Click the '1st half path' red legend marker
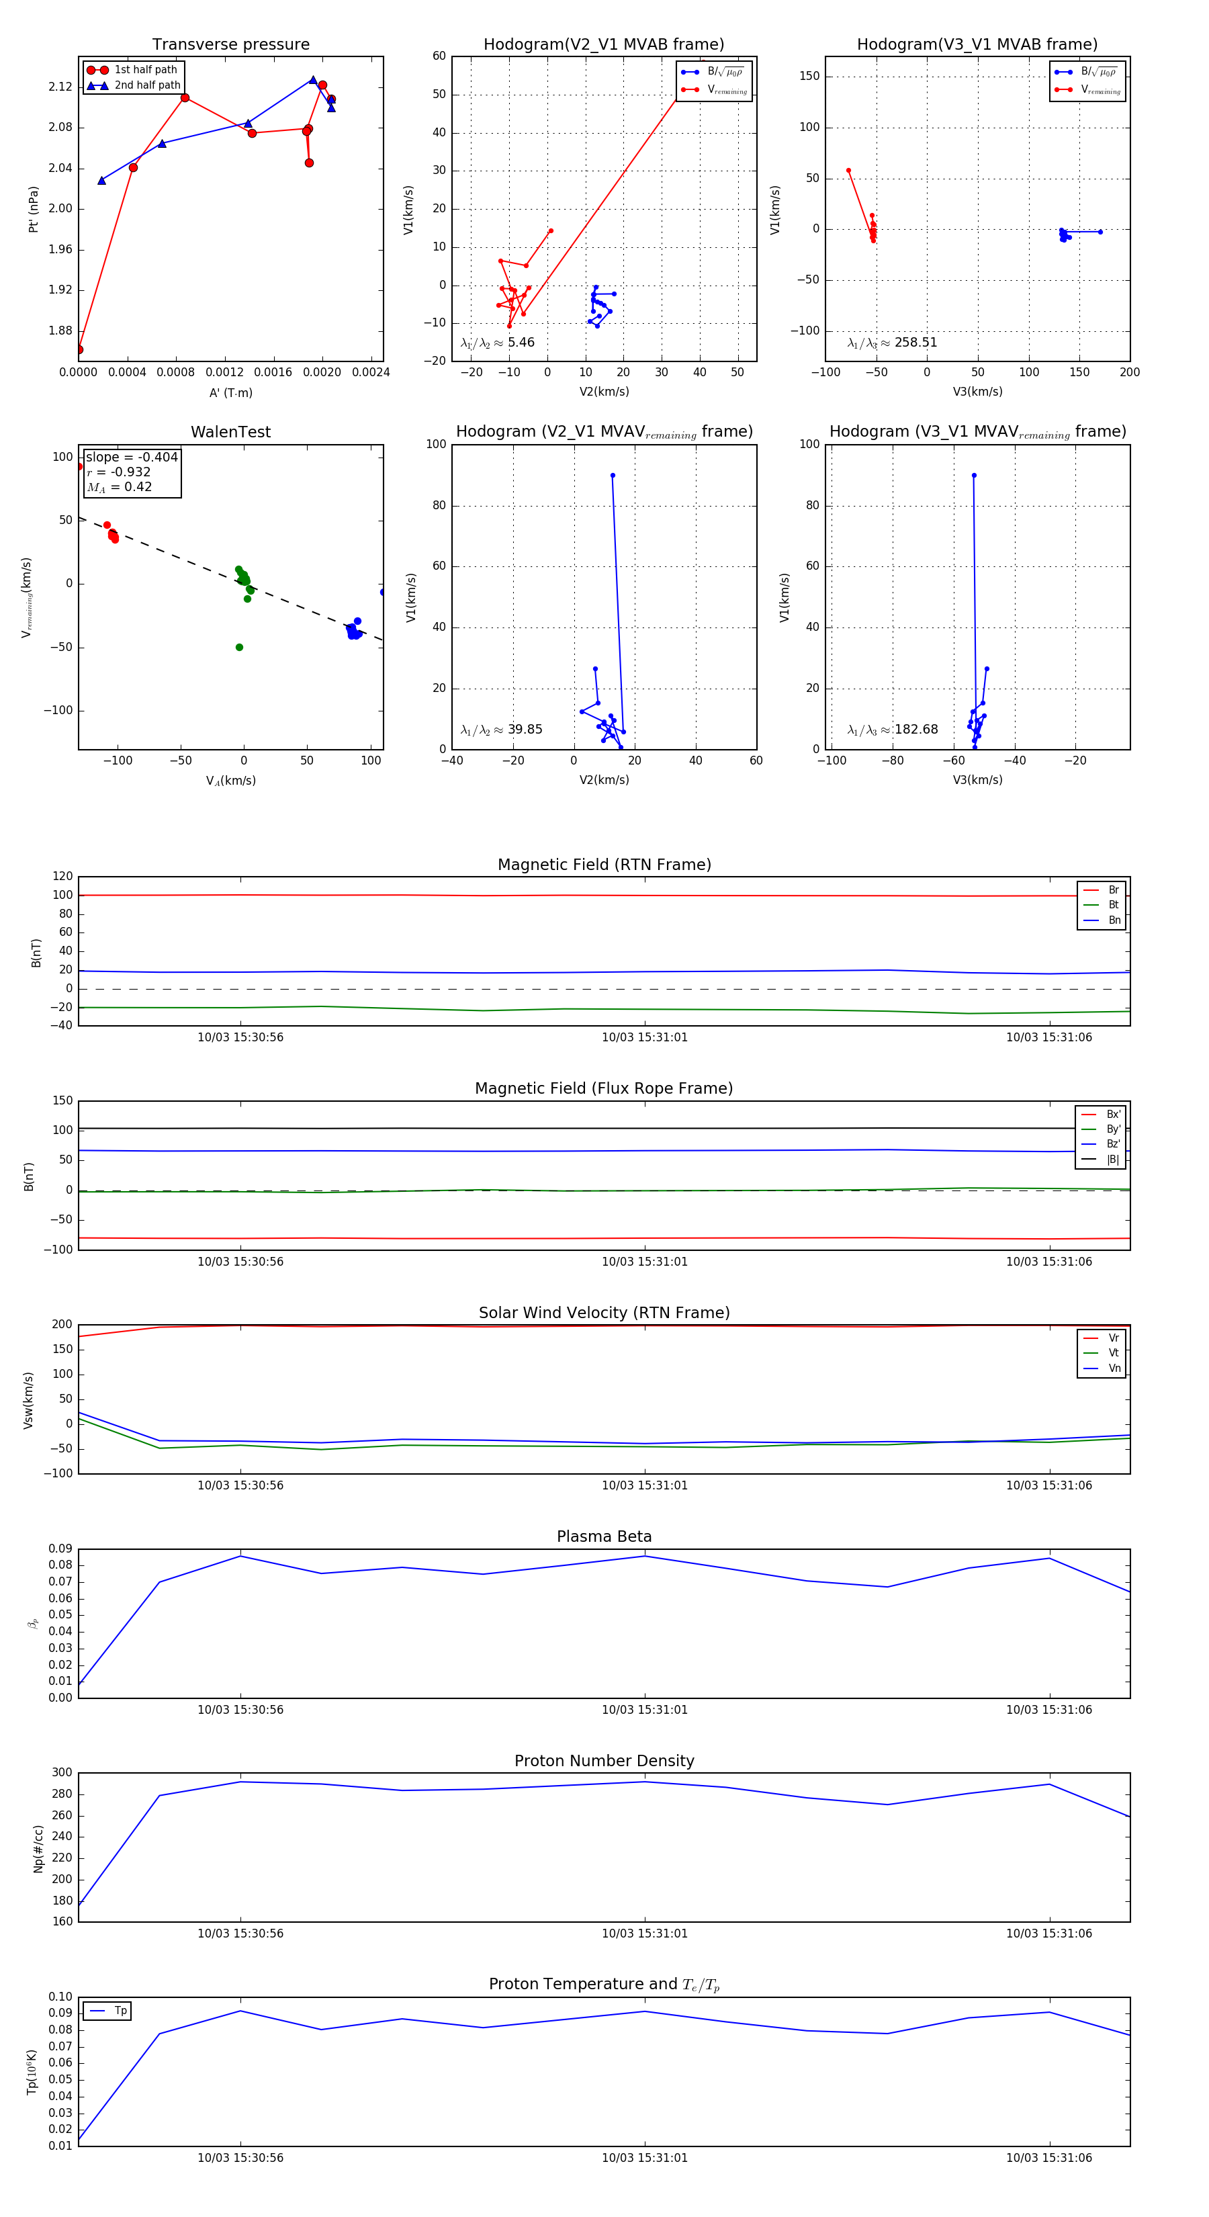Image resolution: width=1209 pixels, height=2217 pixels. coord(97,70)
